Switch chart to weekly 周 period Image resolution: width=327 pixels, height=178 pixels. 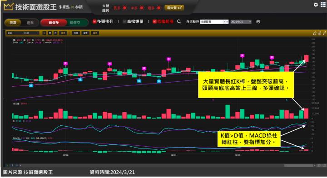(x=50, y=33)
